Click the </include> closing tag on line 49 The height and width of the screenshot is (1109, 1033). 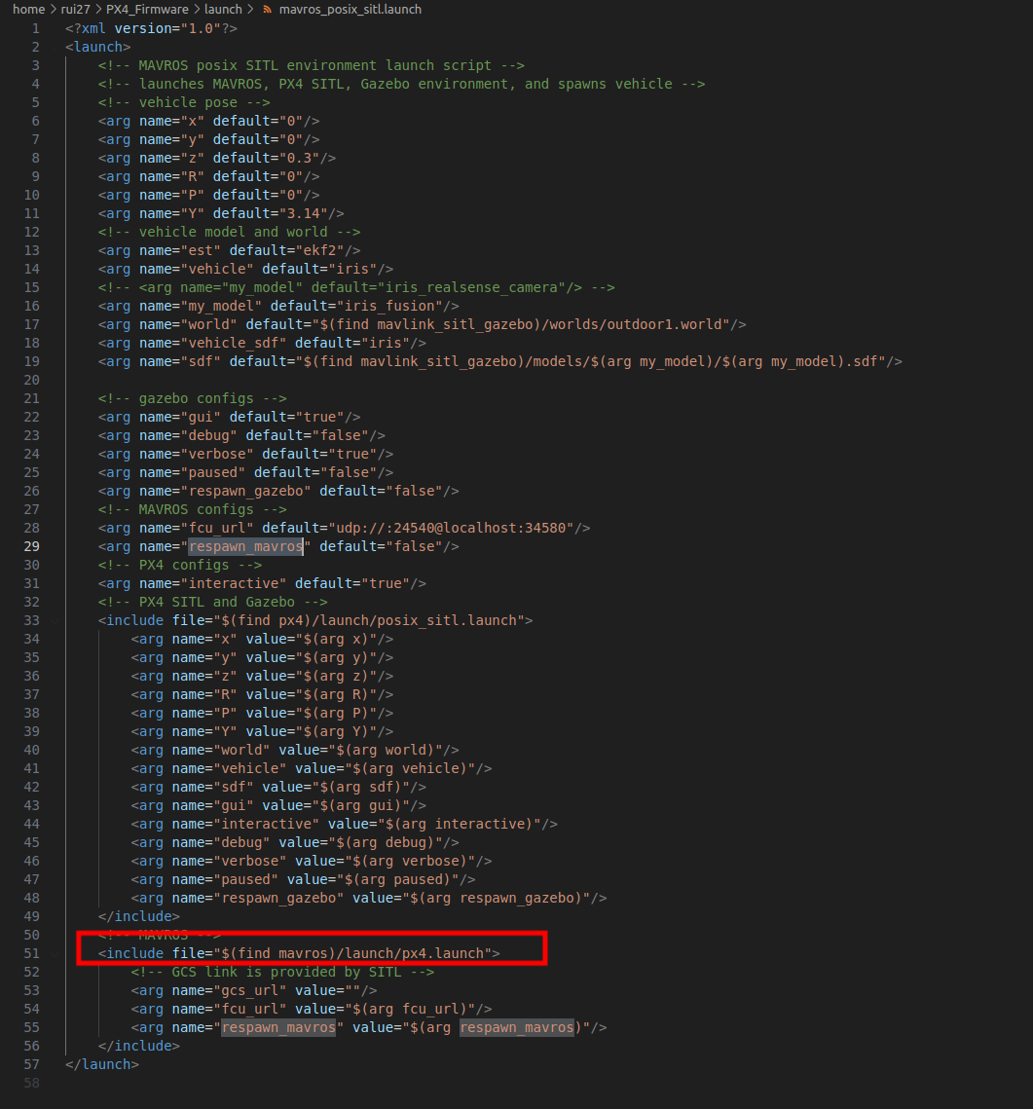(x=138, y=916)
